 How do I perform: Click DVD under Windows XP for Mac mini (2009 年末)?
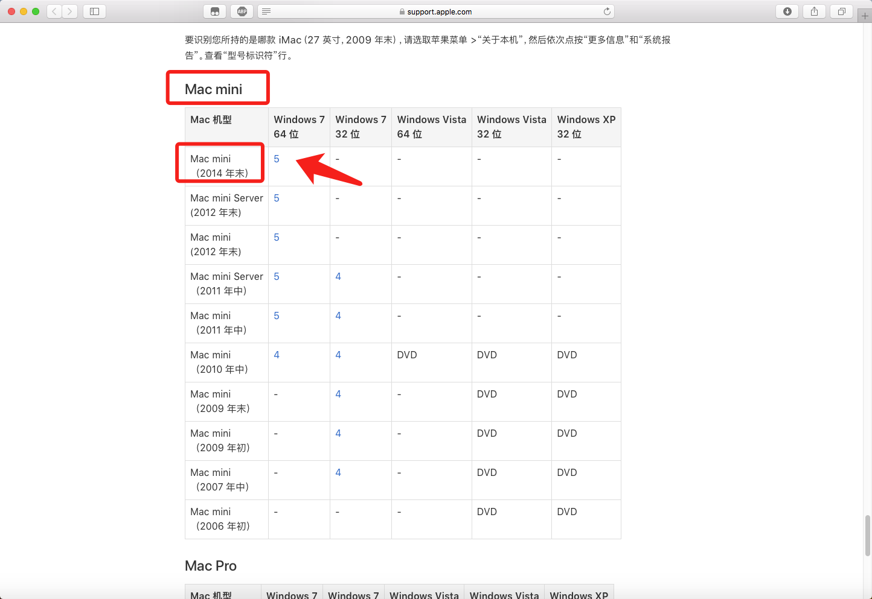click(x=567, y=394)
